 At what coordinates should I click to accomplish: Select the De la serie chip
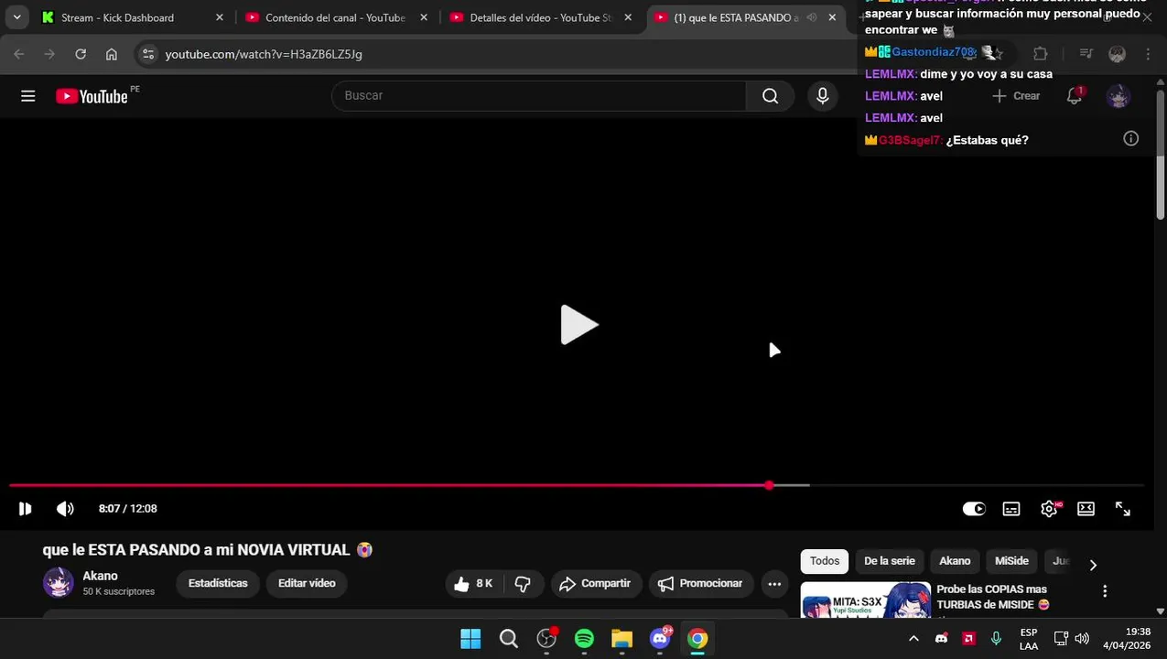coord(889,561)
